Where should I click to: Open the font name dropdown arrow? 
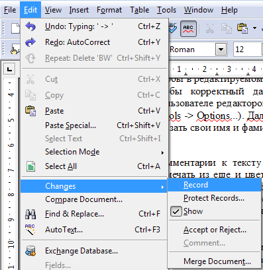pos(221,50)
